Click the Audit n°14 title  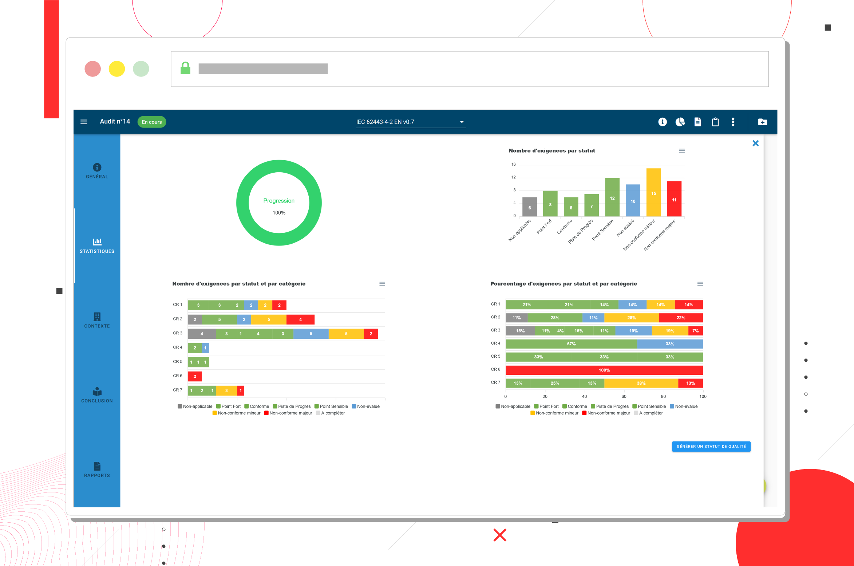pos(115,122)
